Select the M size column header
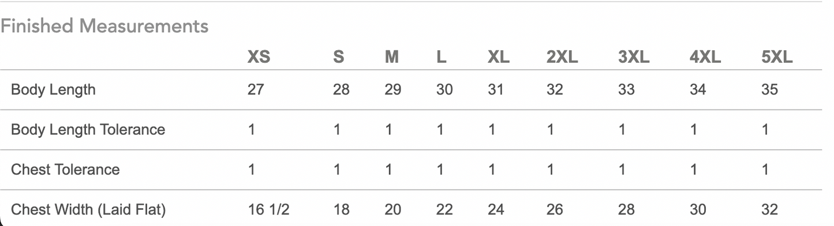834x226 pixels. tap(391, 57)
